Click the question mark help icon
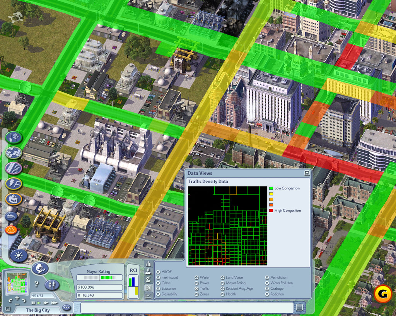 coord(37,284)
